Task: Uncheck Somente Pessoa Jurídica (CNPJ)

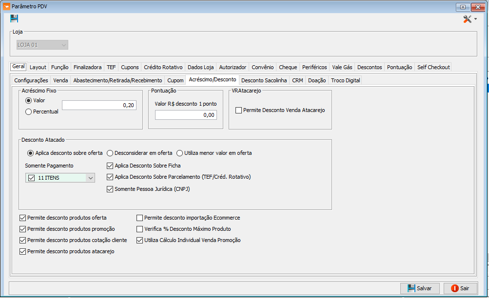Action: [x=110, y=189]
